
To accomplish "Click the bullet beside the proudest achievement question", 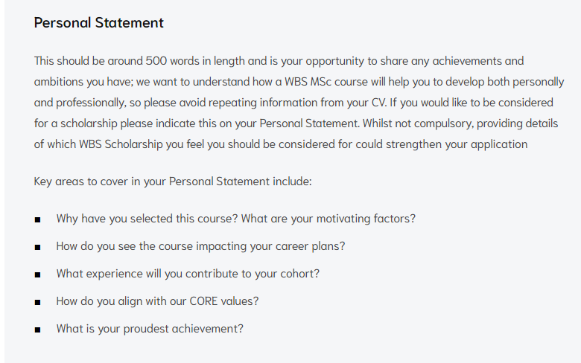I will point(37,330).
